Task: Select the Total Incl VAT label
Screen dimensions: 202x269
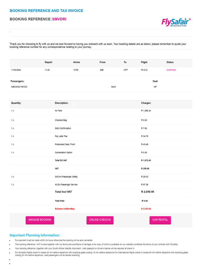Action: (x=63, y=192)
